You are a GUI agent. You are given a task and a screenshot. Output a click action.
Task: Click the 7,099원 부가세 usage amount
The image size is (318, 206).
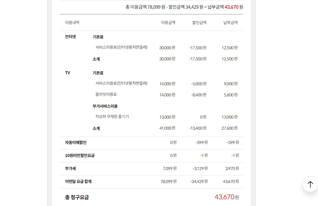(170, 168)
